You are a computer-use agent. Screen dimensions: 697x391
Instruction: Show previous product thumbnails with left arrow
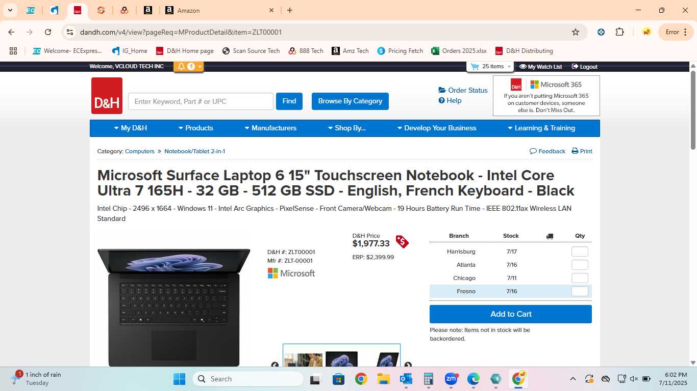click(275, 365)
